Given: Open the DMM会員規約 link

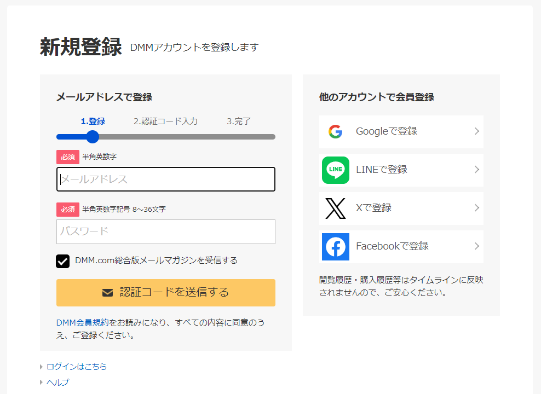Looking at the screenshot, I should pos(83,323).
